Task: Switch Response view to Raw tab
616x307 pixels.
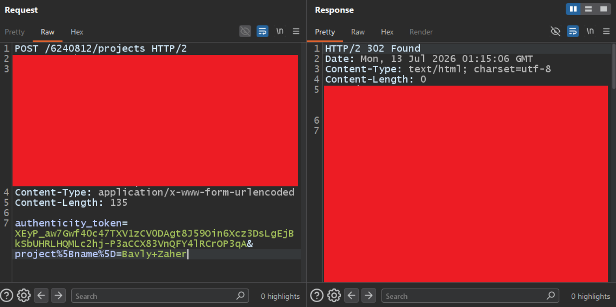Action: point(357,32)
